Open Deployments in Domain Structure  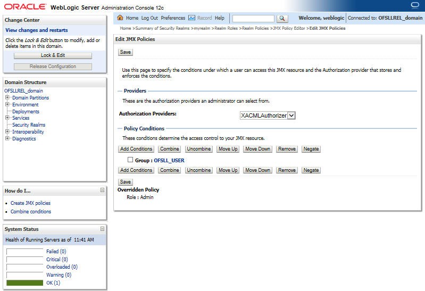point(26,112)
